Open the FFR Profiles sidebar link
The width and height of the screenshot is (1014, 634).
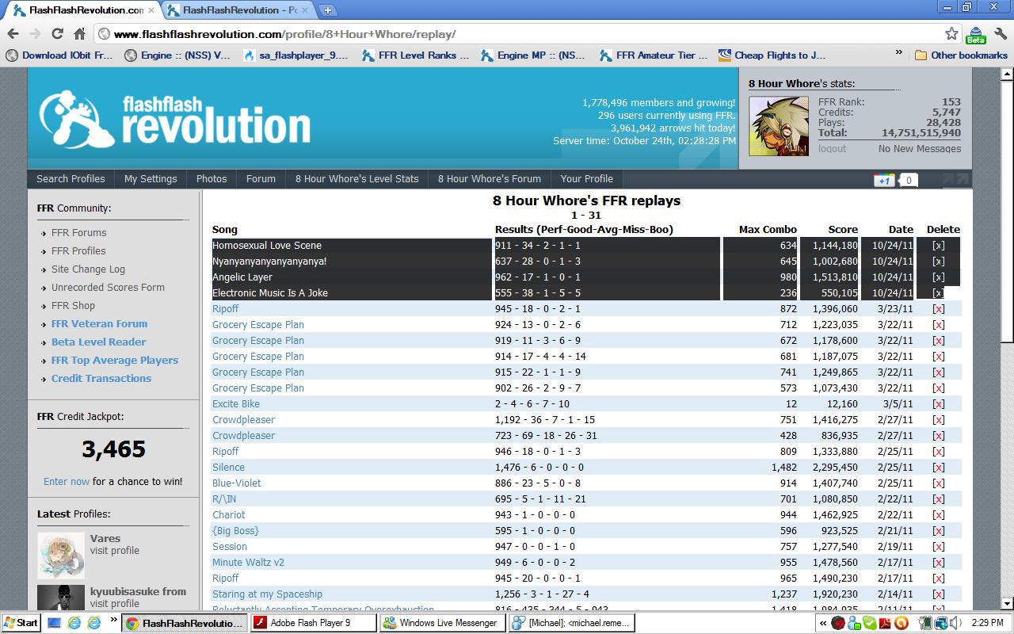[x=78, y=251]
